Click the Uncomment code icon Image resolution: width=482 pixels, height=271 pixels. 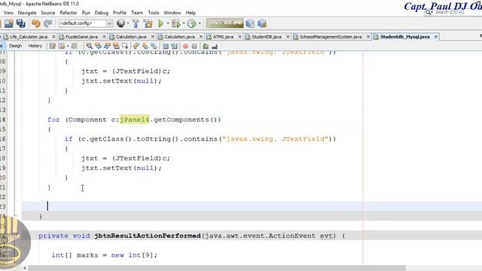[214, 46]
